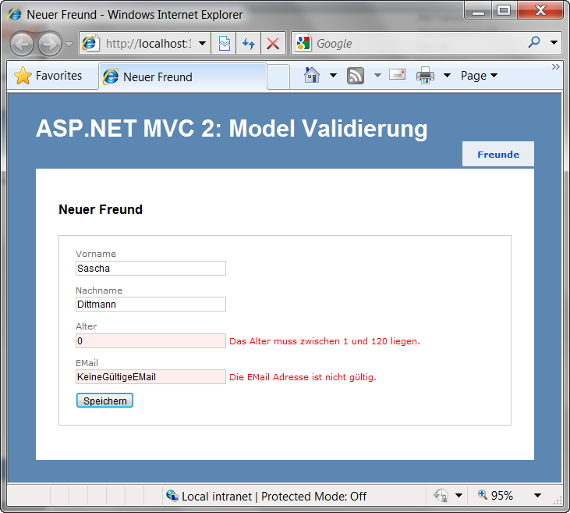Open recent pages dropdown beside Forward arrow
570x513 pixels.
click(69, 44)
